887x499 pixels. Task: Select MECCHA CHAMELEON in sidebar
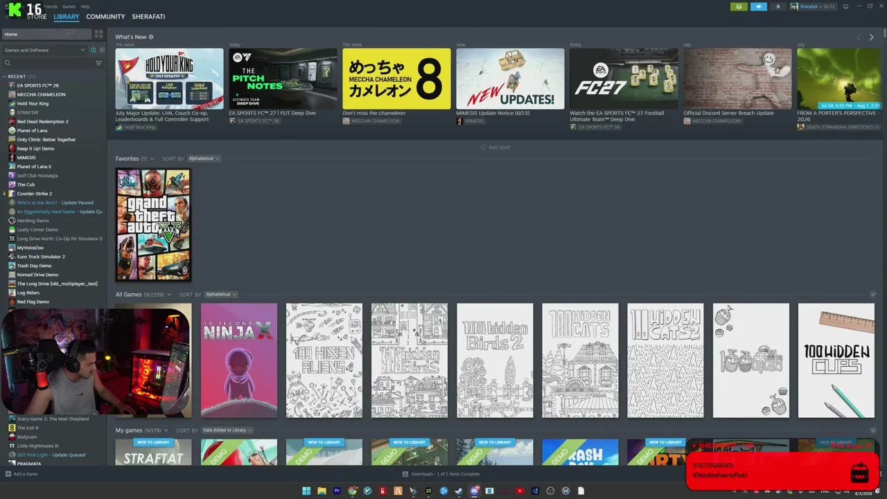(41, 94)
